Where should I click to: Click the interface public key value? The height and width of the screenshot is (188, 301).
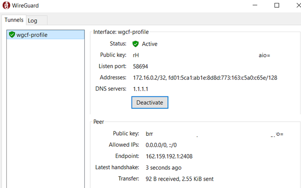[x=201, y=55]
